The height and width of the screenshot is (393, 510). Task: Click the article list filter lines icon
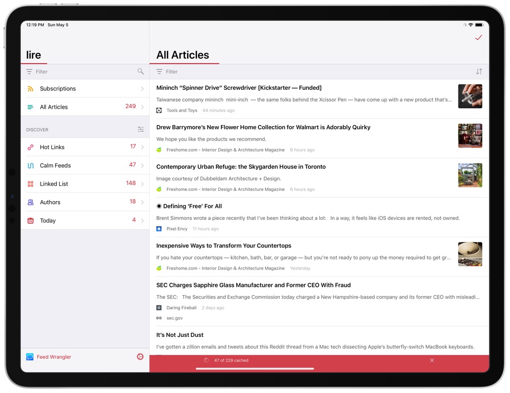coord(159,71)
